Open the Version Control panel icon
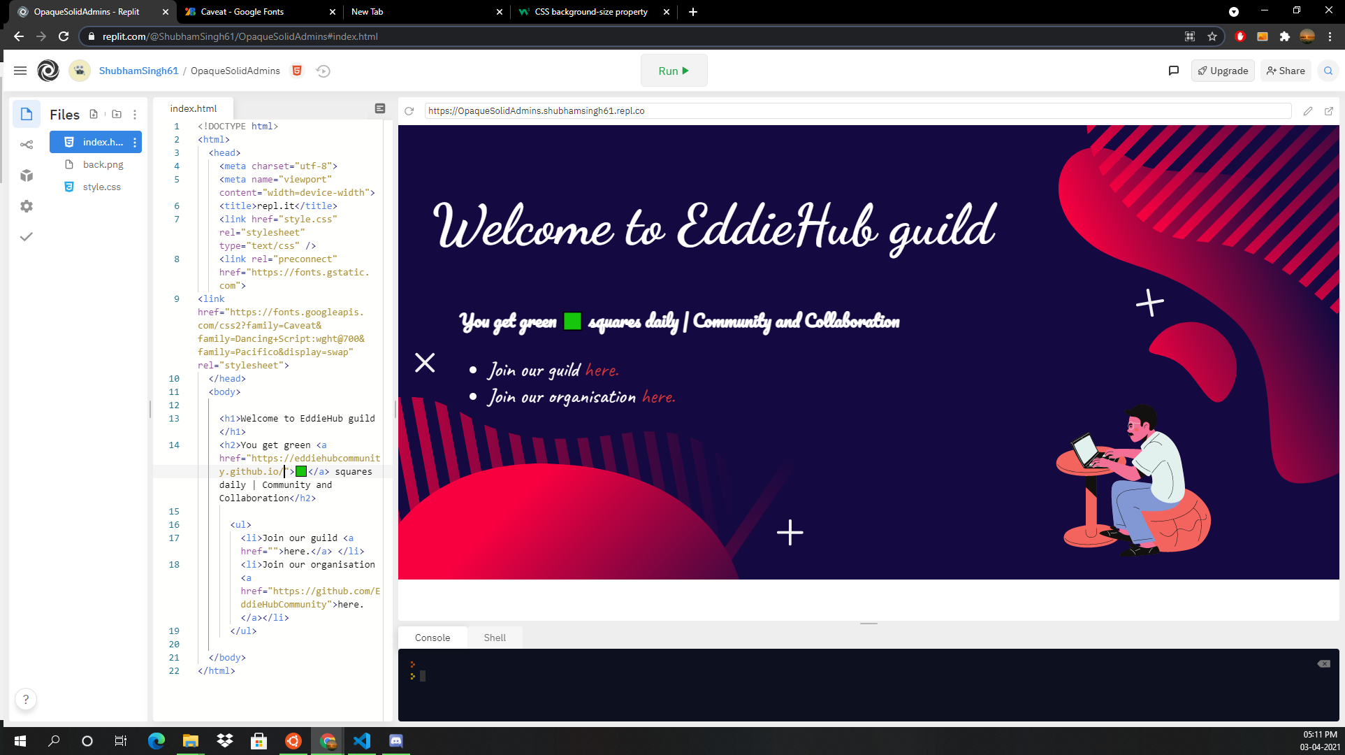The width and height of the screenshot is (1345, 755). coord(27,145)
